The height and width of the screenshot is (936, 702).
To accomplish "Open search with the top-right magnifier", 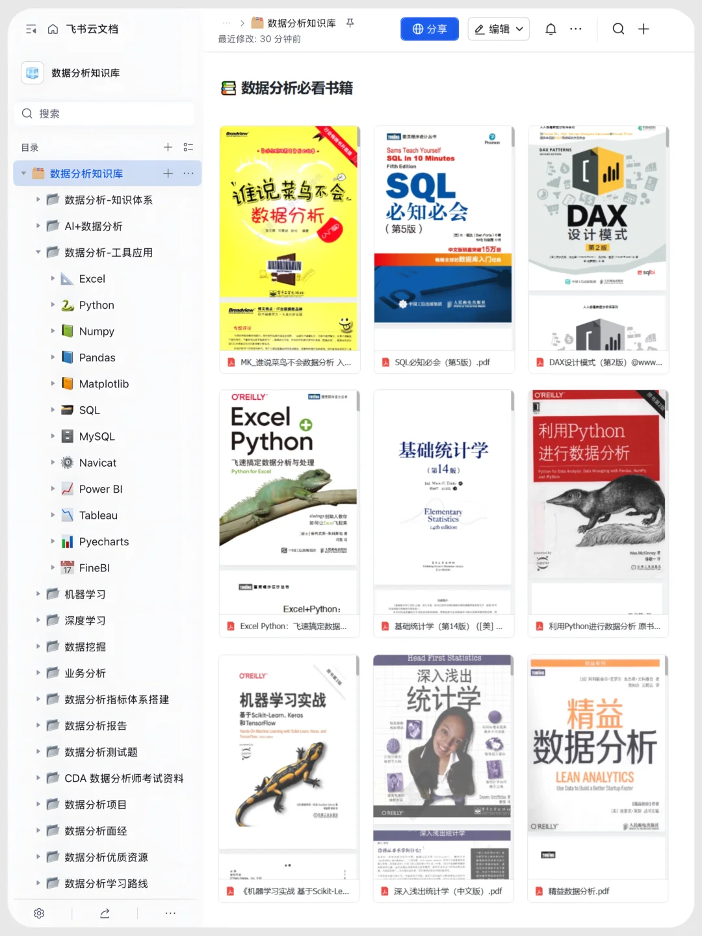I will pyautogui.click(x=618, y=29).
